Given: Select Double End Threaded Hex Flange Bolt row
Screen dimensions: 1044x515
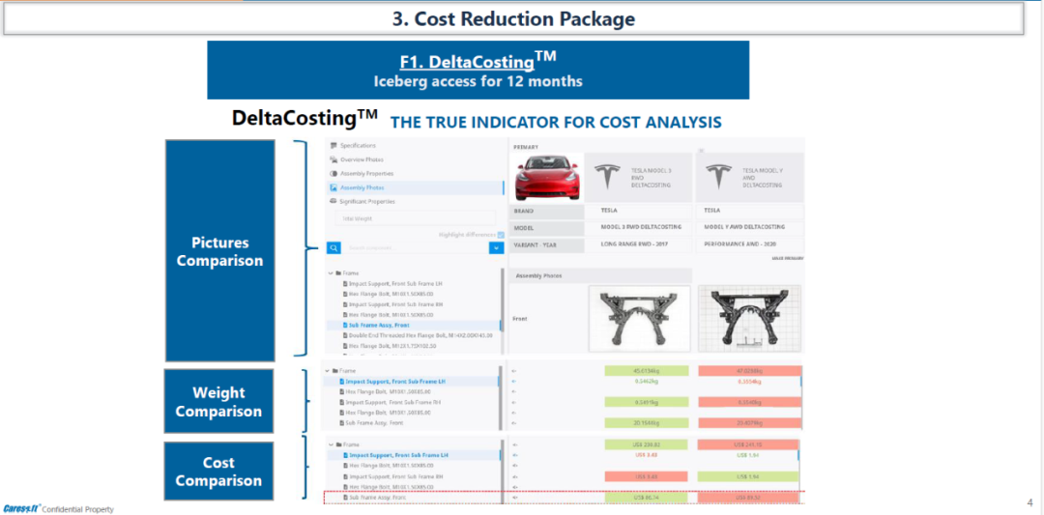Looking at the screenshot, I should (x=420, y=335).
